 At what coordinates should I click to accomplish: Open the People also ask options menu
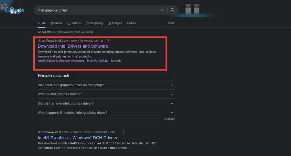[x=74, y=75]
